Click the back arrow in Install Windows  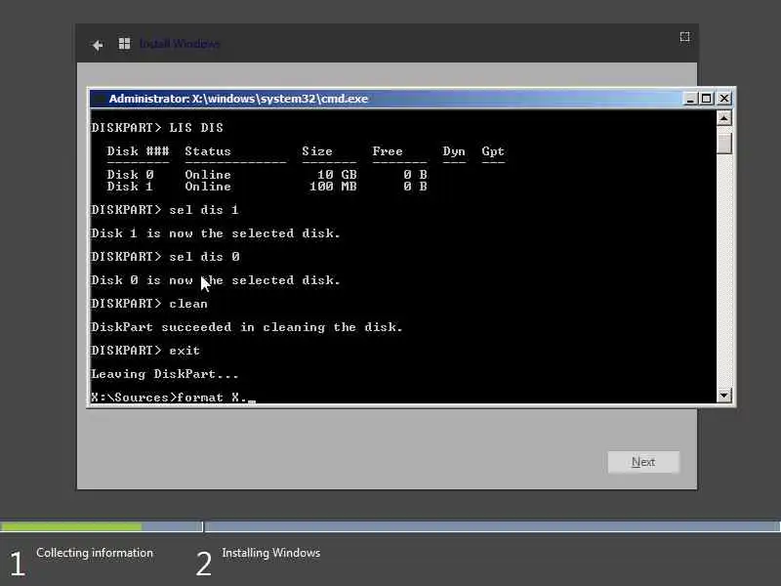[98, 45]
